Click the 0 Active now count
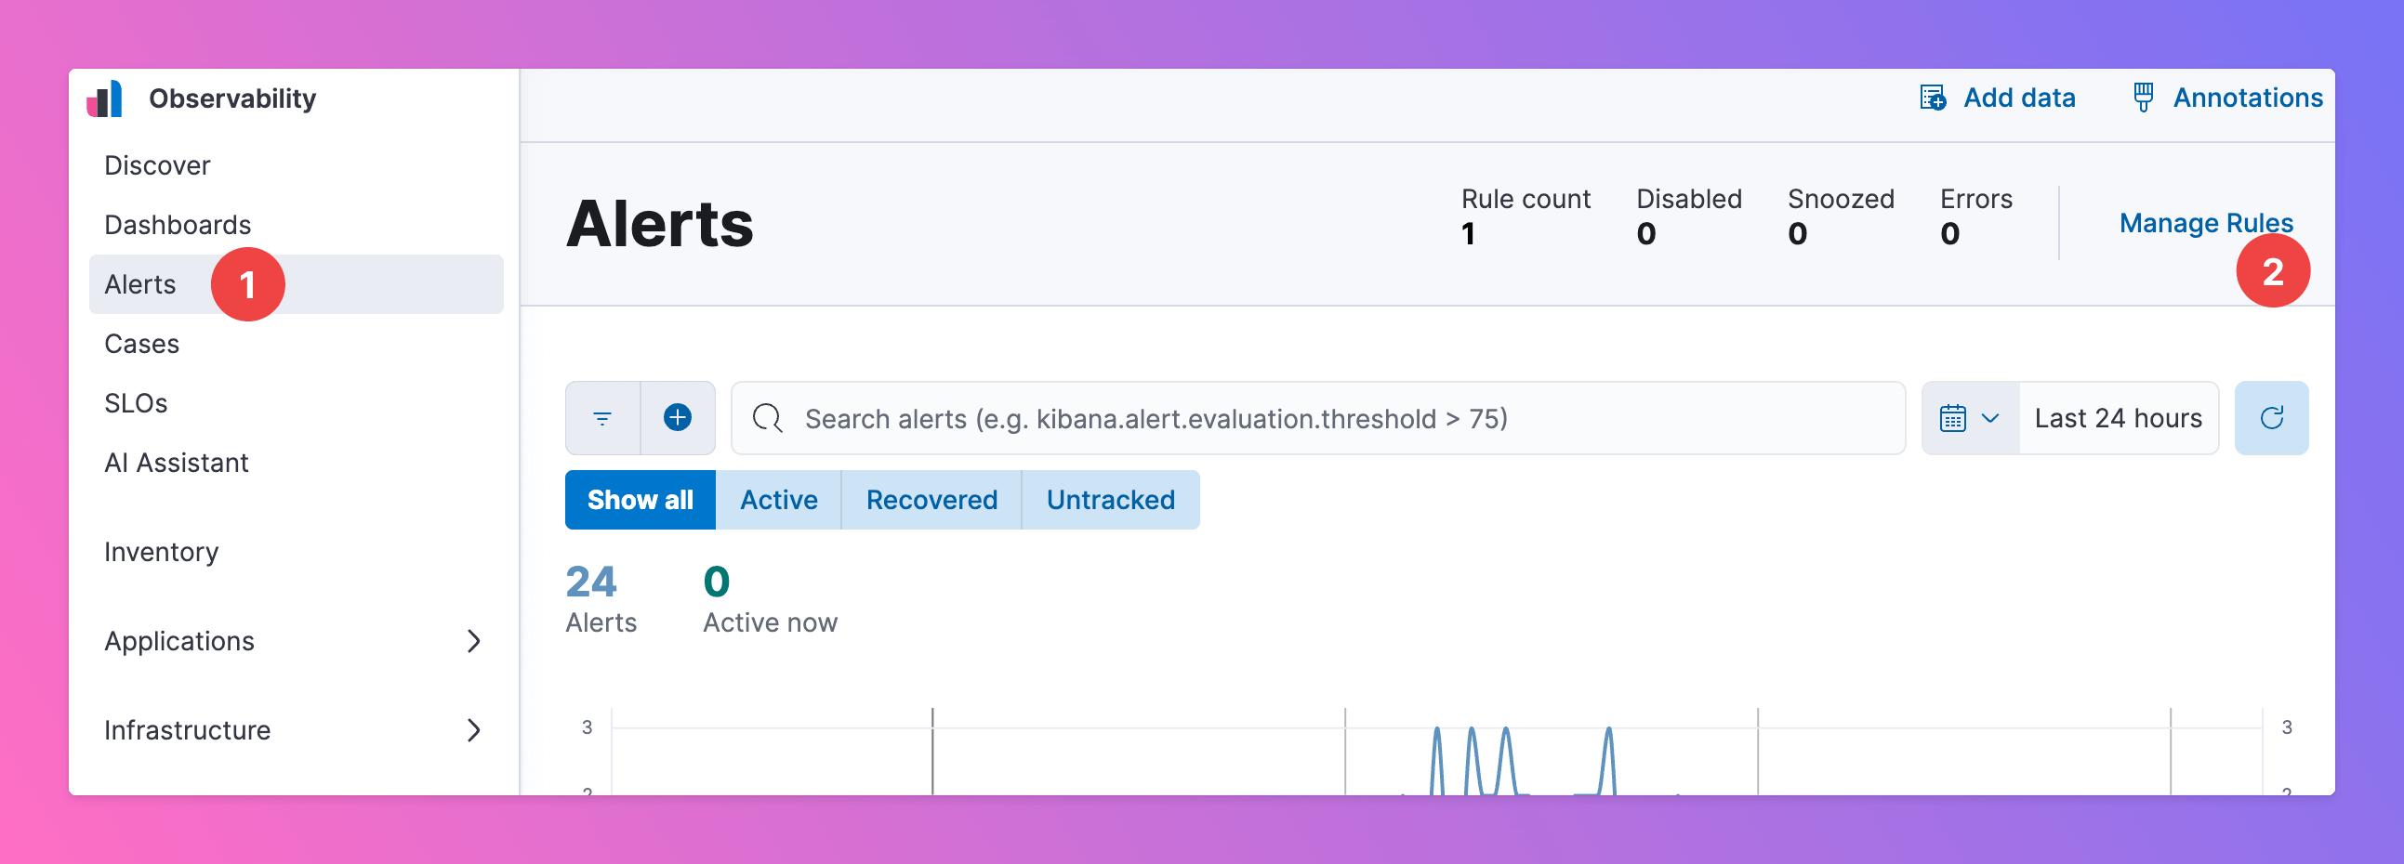This screenshot has height=864, width=2404. click(770, 600)
